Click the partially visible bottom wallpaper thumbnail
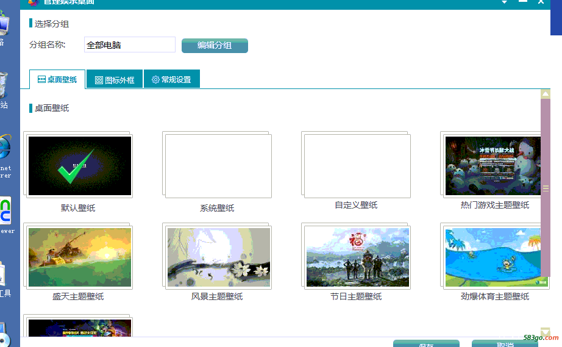Image resolution: width=562 pixels, height=347 pixels. [80, 327]
